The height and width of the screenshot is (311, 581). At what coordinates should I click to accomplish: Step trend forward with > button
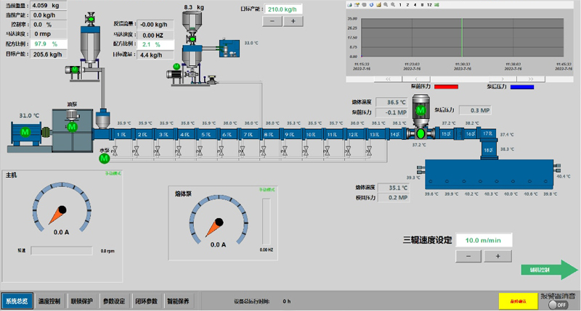[503, 79]
